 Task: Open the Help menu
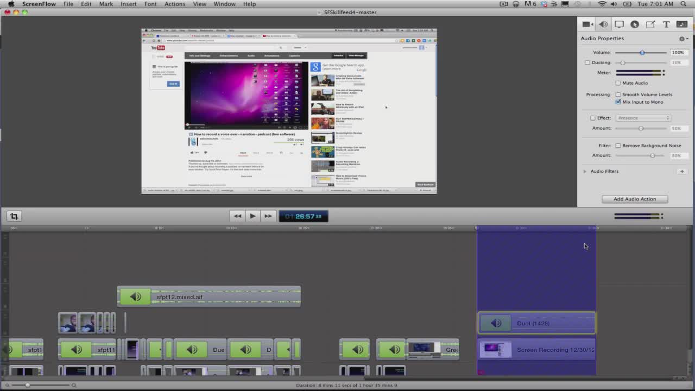[x=249, y=4]
